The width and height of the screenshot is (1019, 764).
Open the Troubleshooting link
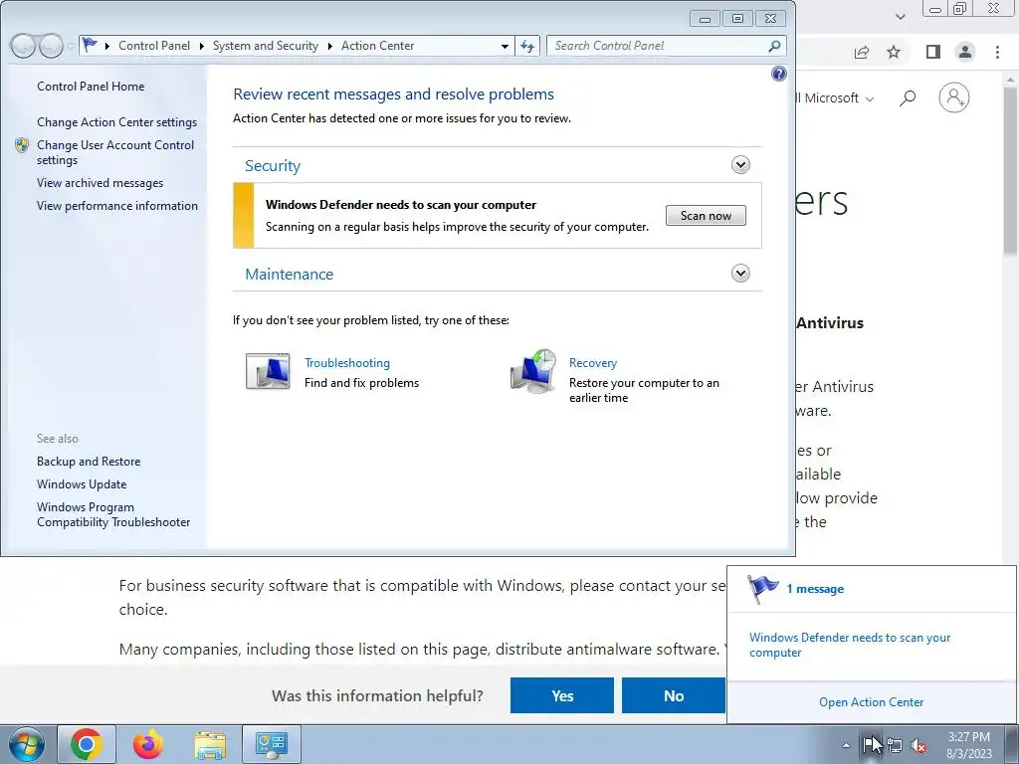click(347, 362)
